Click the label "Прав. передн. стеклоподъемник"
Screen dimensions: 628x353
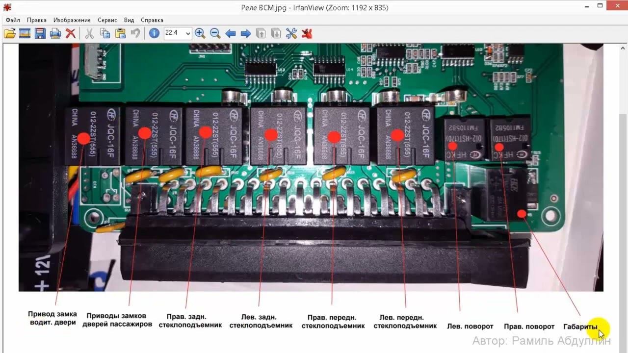333,322
